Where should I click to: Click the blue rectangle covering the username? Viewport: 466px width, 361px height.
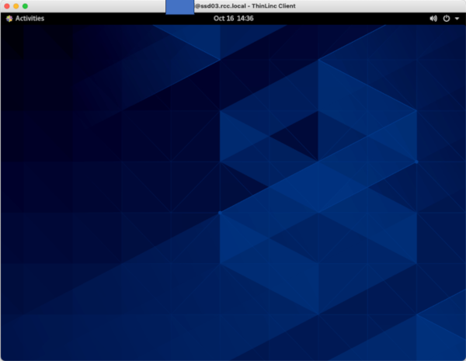[180, 7]
